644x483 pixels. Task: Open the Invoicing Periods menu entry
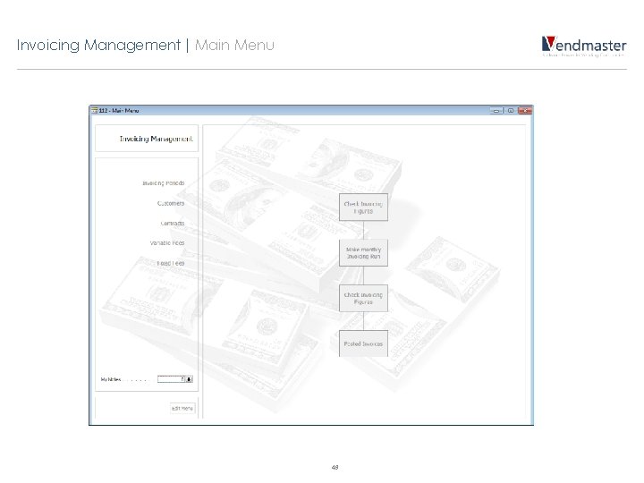coord(164,183)
